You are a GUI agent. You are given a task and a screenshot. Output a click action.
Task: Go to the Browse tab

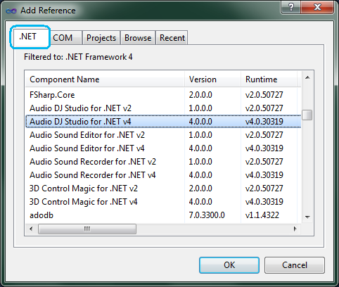pyautogui.click(x=138, y=38)
